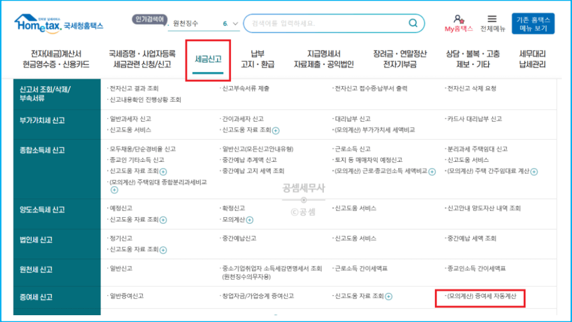Image resolution: width=572 pixels, height=322 pixels.
Task: Open 일반과세자 신고 link
Action: coord(131,119)
